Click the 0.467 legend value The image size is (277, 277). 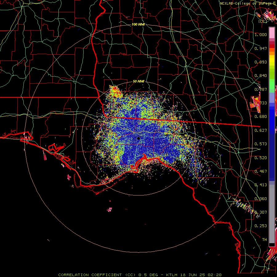(x=261, y=171)
